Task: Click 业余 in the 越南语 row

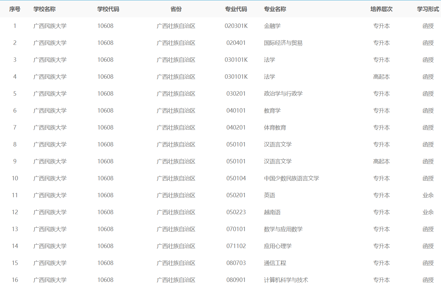Action: point(428,212)
